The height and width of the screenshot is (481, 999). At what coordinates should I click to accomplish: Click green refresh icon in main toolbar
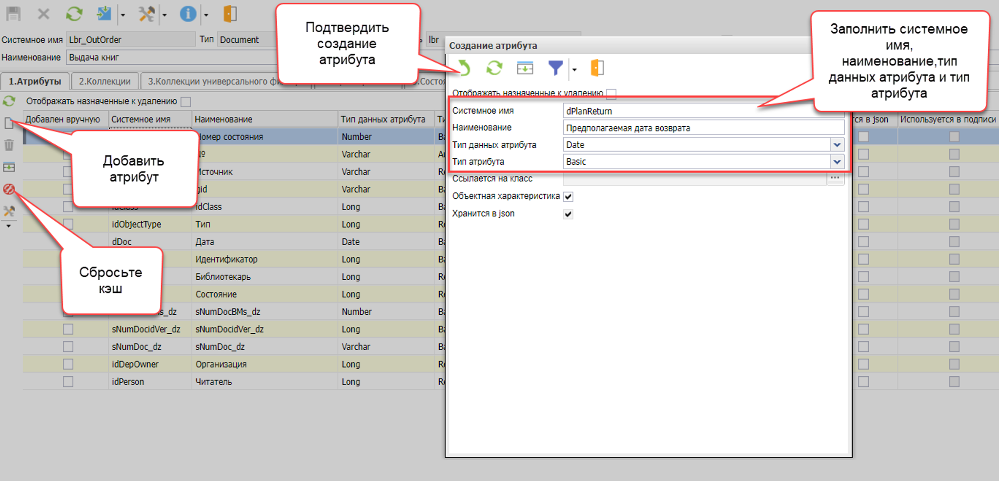74,14
